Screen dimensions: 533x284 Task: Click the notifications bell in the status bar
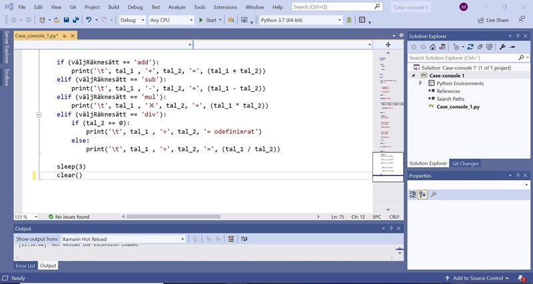tap(522, 278)
